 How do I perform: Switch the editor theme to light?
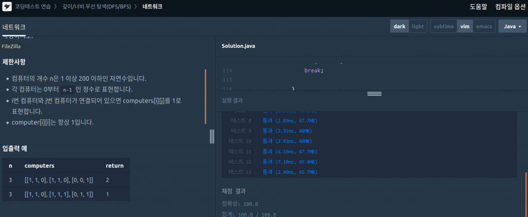coord(418,26)
